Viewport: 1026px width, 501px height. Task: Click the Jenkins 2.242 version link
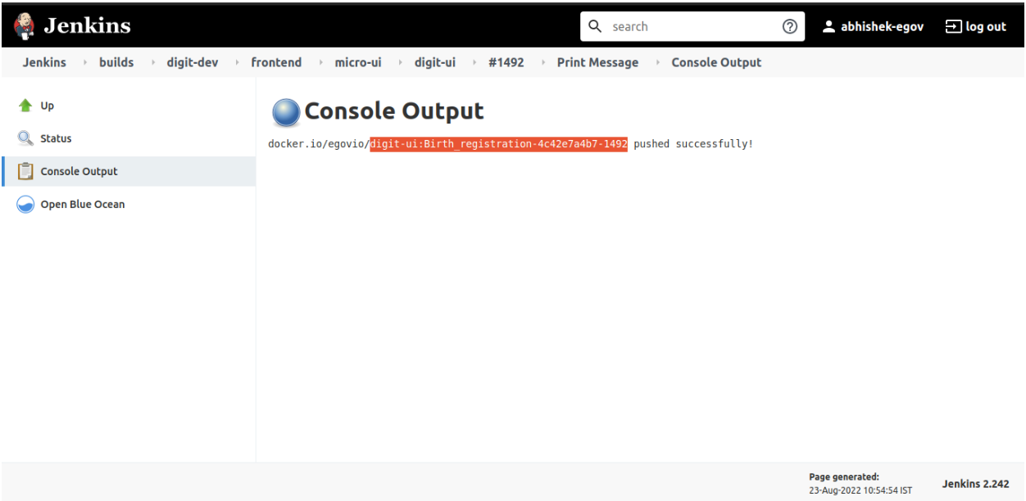tap(975, 484)
